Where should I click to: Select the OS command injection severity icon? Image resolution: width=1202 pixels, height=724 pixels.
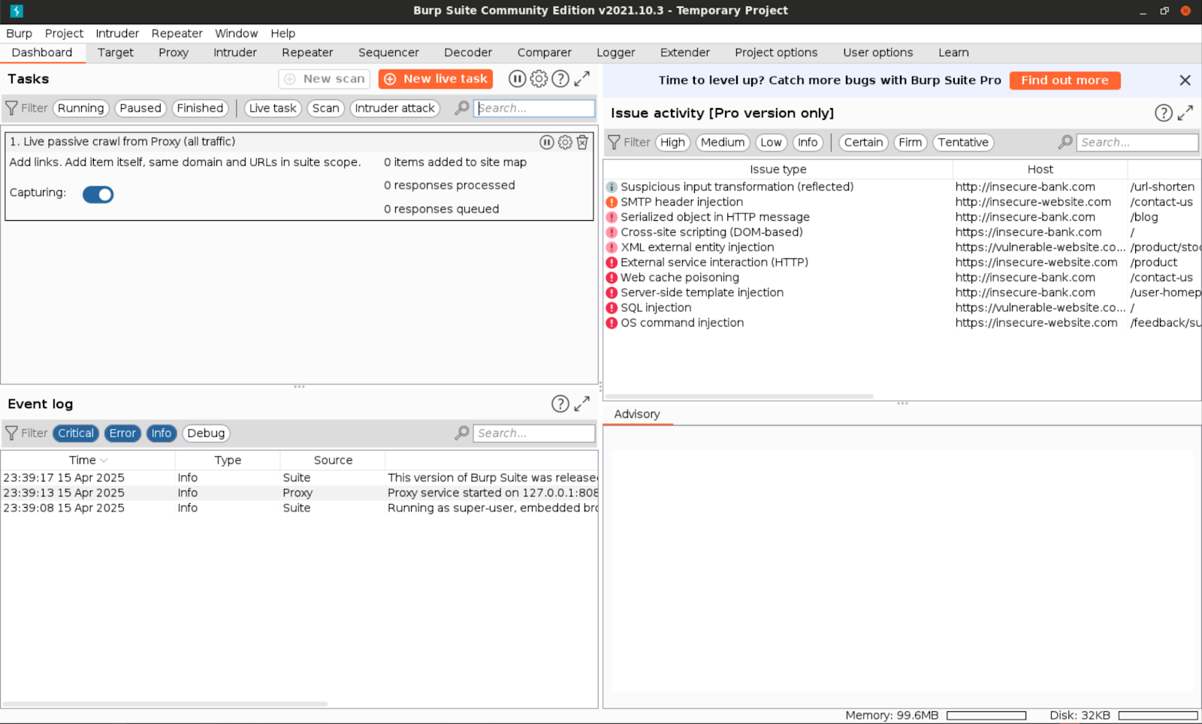coord(612,323)
